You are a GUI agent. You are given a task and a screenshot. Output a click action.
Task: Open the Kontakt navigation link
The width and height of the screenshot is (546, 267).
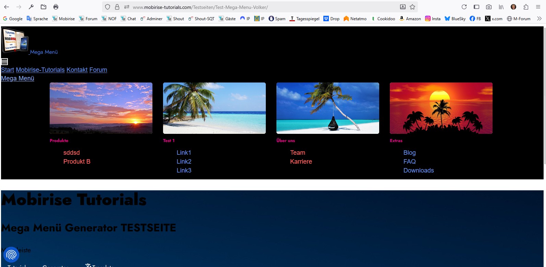[x=77, y=70]
